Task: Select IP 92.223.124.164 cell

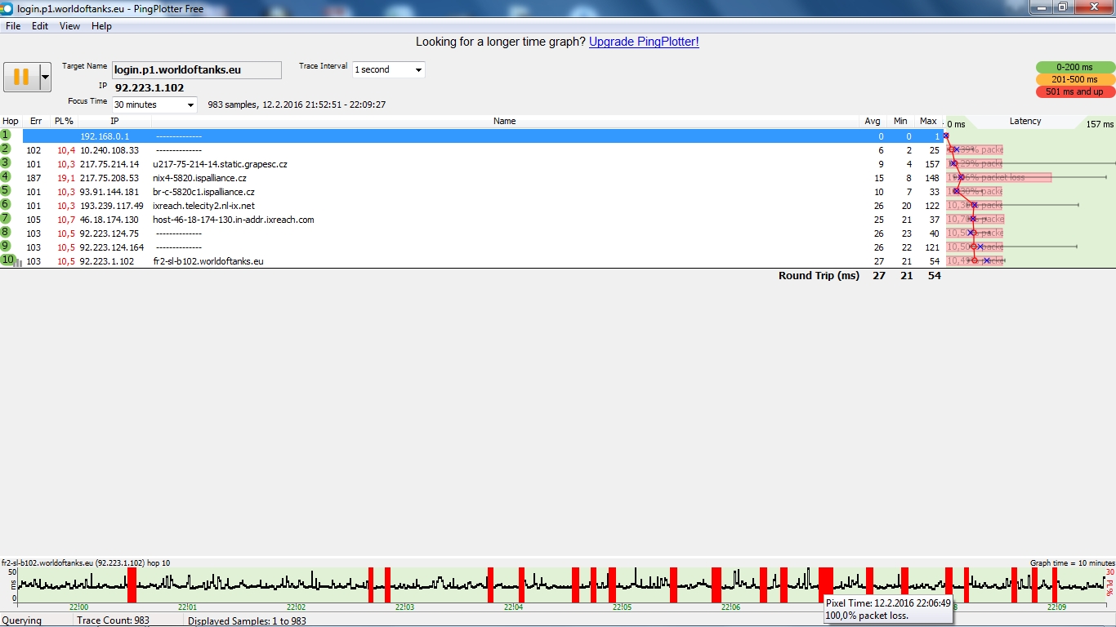Action: (x=112, y=247)
